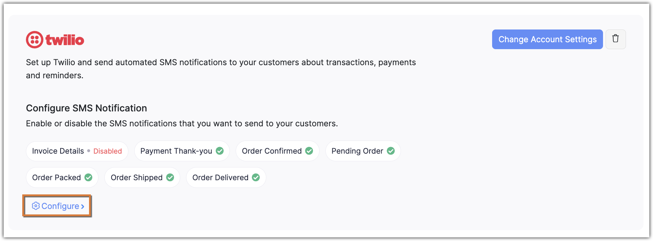
Task: Click green checkmark on Payment Thank-you
Action: tap(220, 151)
